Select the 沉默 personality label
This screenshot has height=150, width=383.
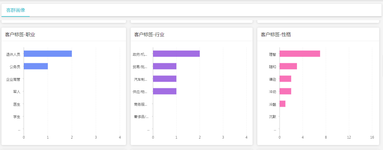tap(272, 117)
